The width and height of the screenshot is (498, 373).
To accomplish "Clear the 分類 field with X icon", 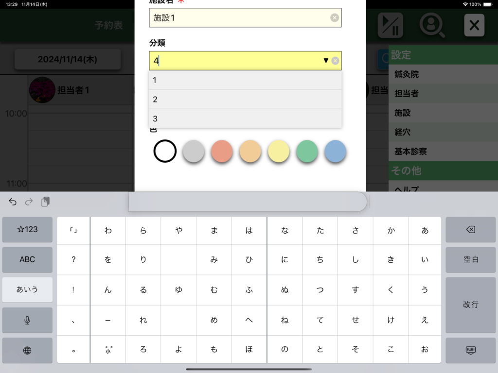I will pyautogui.click(x=335, y=61).
